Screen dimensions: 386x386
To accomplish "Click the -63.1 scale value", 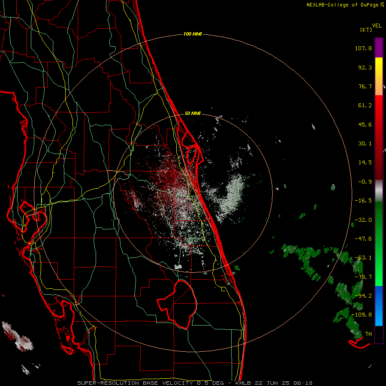I will point(363,258).
